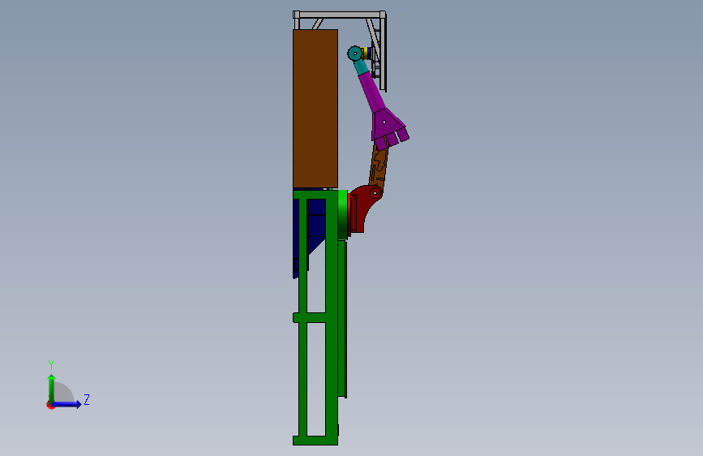Click the pivot pin hole on the red bracket

tap(375, 193)
